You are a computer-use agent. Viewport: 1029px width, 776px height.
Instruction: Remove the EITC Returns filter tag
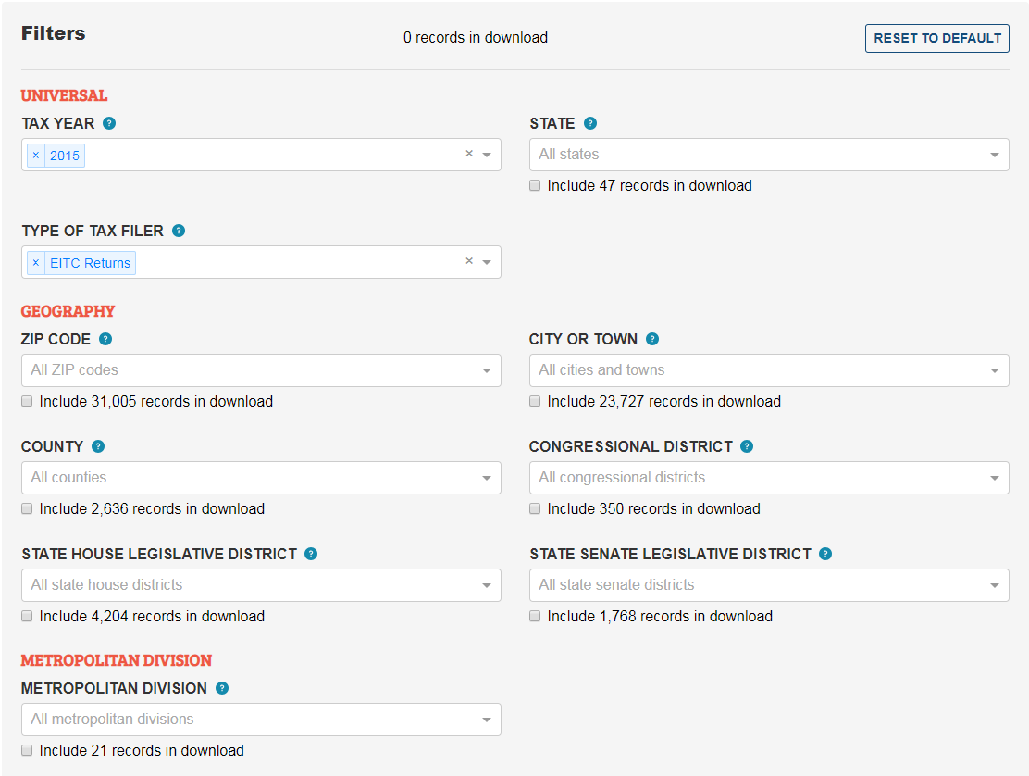tap(36, 263)
